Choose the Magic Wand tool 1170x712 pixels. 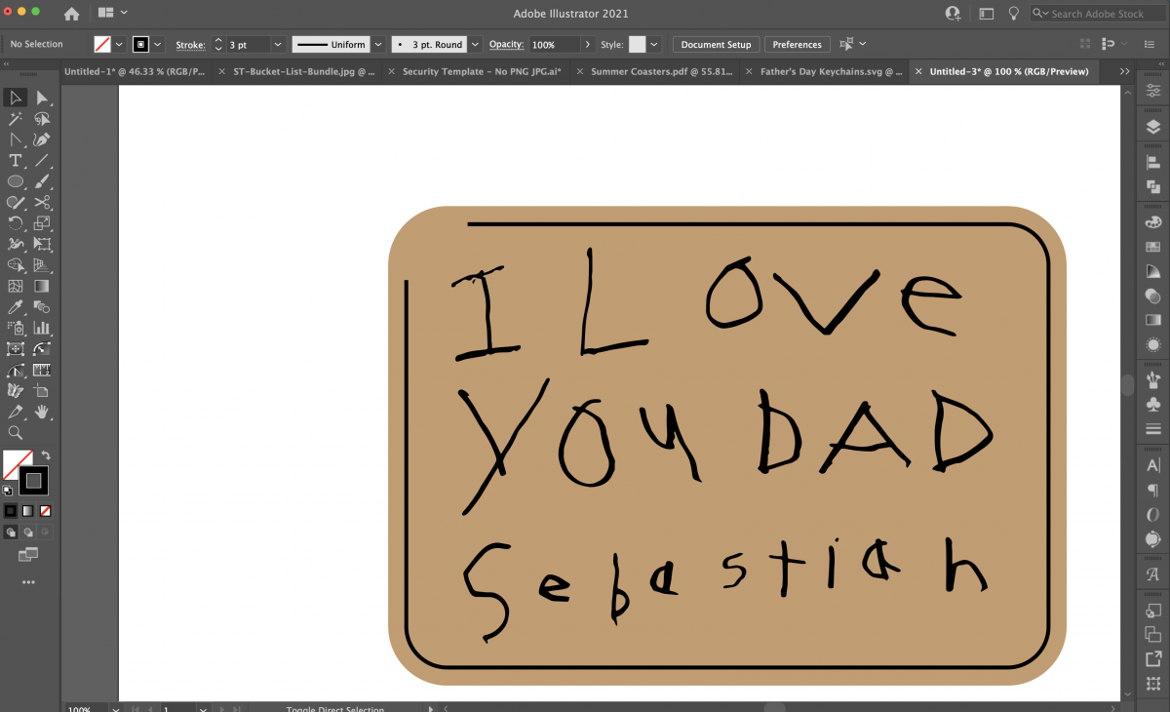pos(16,119)
